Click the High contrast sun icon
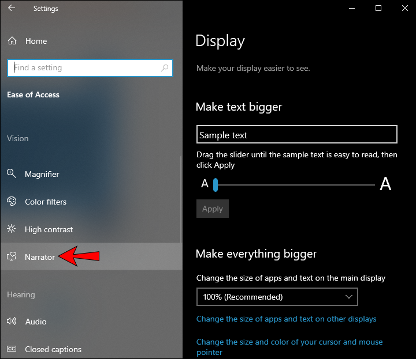The width and height of the screenshot is (416, 359). coord(12,229)
